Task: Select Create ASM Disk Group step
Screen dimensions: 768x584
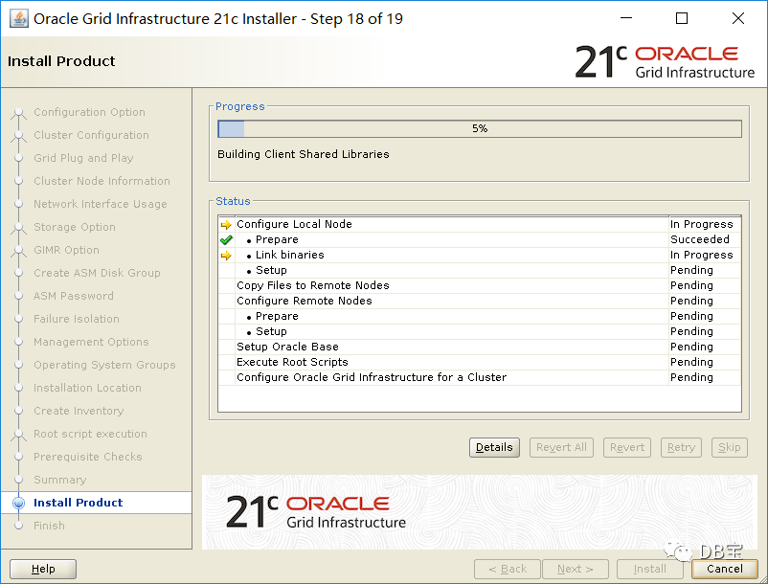Action: pos(97,273)
